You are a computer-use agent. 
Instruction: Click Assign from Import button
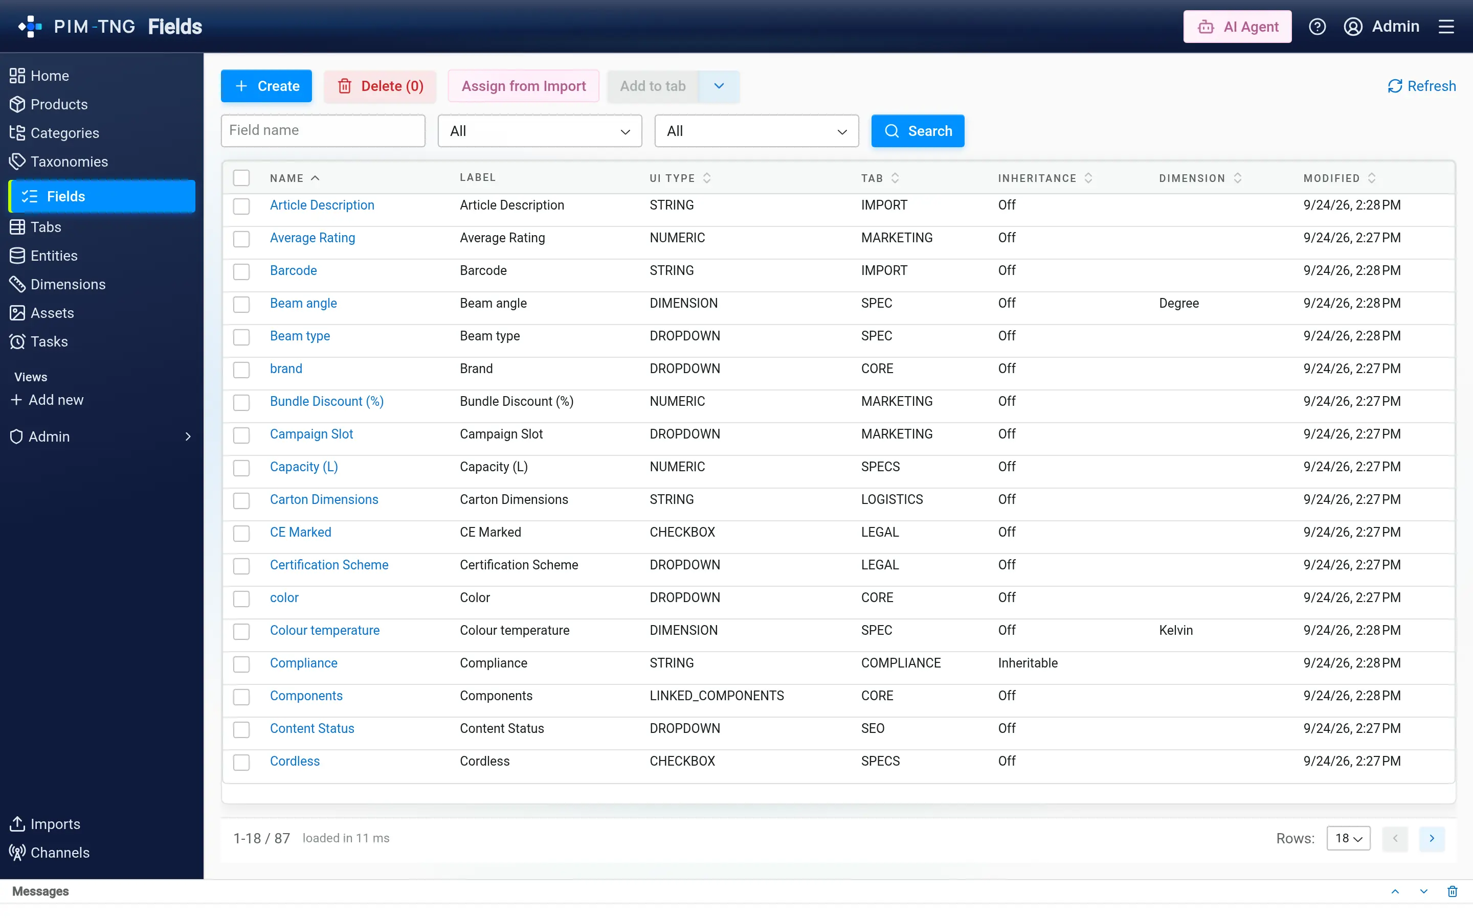[523, 86]
